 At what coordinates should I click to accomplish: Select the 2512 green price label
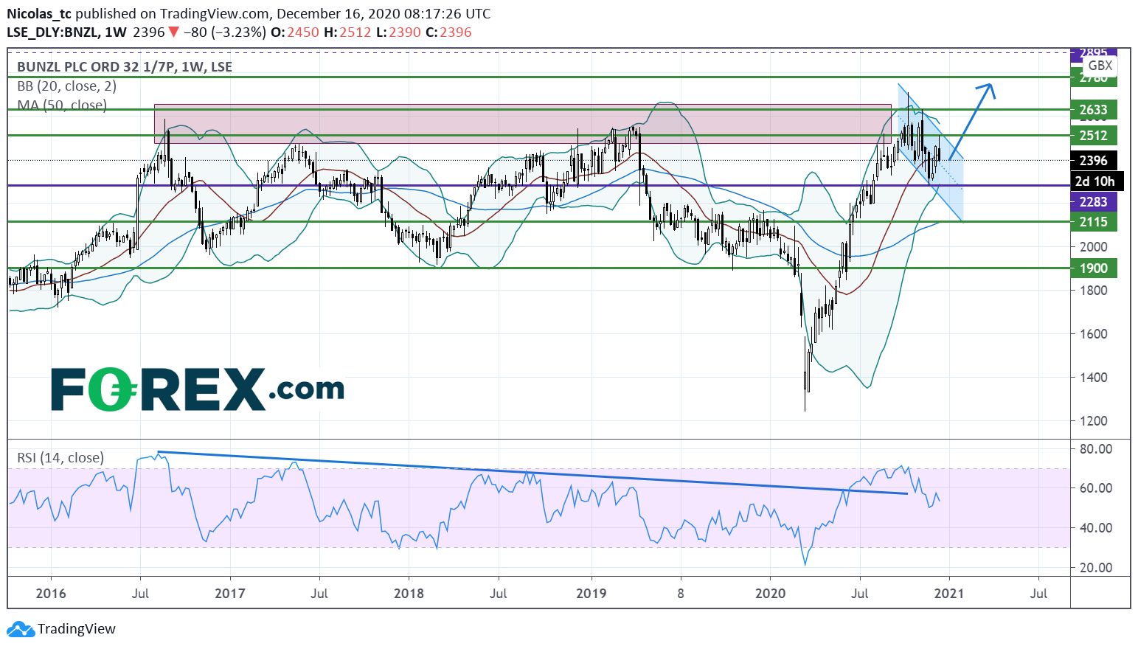1093,136
